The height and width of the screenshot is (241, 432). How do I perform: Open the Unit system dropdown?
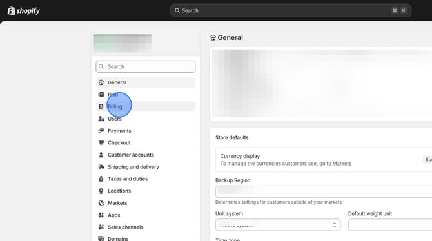coord(278,225)
